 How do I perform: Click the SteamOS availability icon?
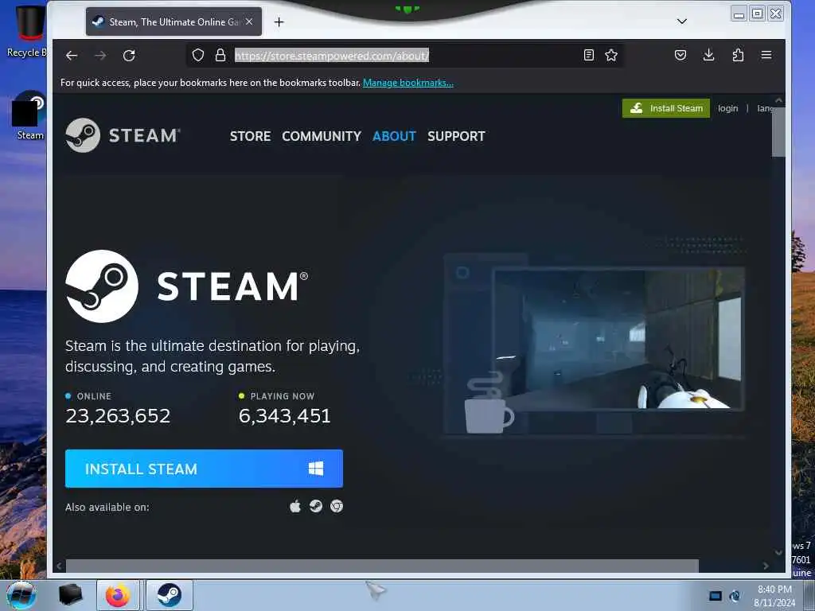[x=315, y=506]
